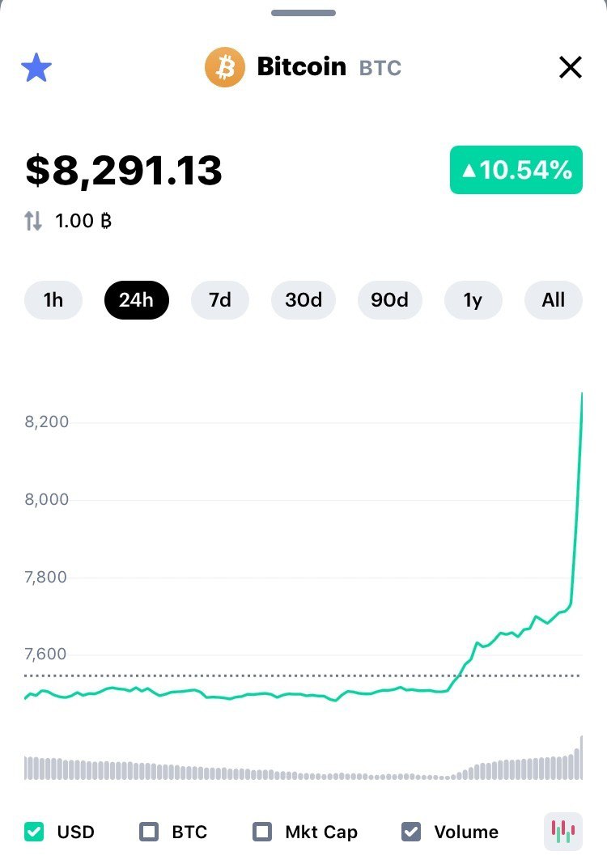Screen dimensions: 607x860
Task: Tap the 1.00 ₿ conversion amount
Action: pyautogui.click(x=83, y=220)
